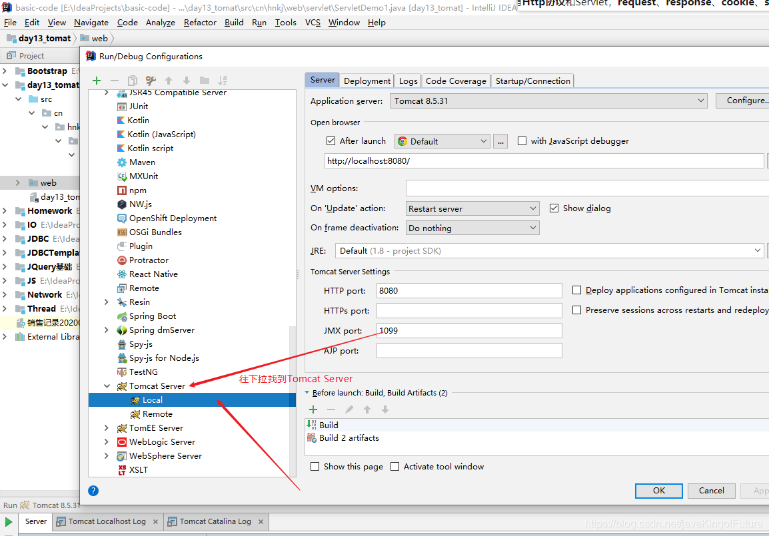Expand TomEE Server tree node

107,428
